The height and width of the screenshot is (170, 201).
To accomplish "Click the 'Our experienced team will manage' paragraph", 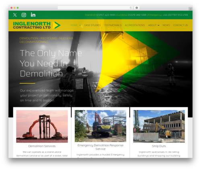I will pyautogui.click(x=47, y=95).
